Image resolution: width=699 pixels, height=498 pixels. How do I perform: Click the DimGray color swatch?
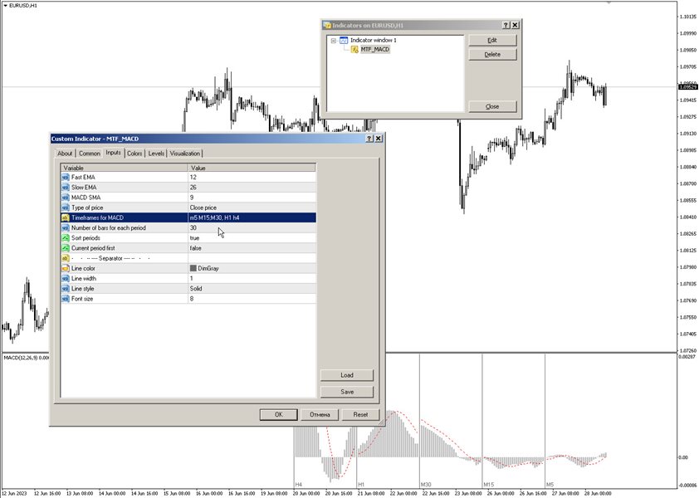pos(193,268)
